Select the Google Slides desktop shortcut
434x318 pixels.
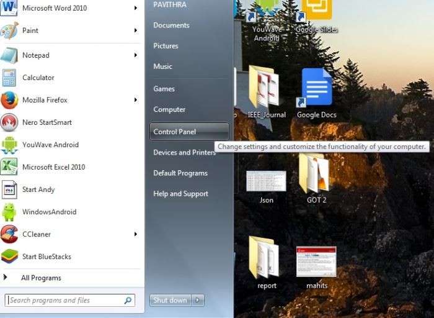(316, 17)
